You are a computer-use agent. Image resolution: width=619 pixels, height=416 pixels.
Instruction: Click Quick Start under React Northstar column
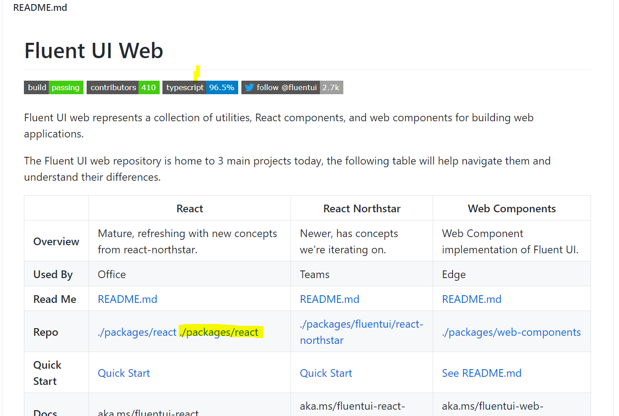(x=326, y=373)
